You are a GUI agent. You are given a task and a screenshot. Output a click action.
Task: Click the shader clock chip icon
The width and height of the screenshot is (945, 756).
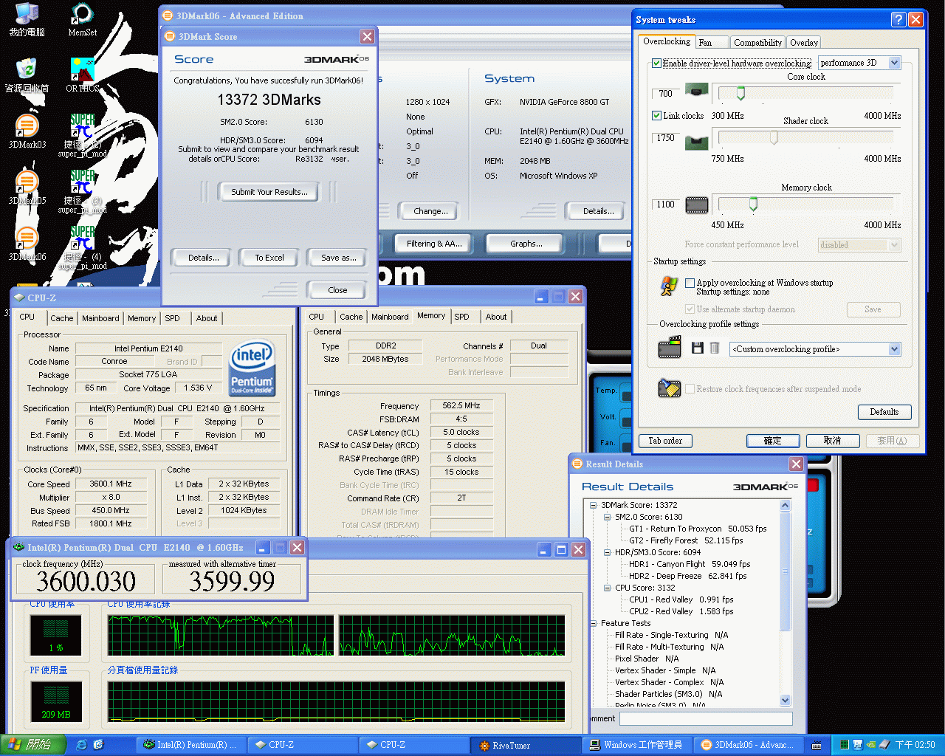point(697,141)
